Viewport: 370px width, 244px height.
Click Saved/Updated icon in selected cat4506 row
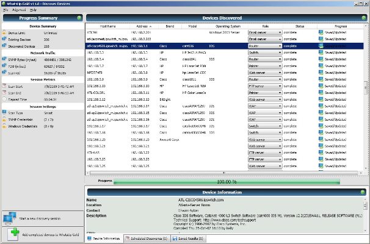pyautogui.click(x=321, y=46)
